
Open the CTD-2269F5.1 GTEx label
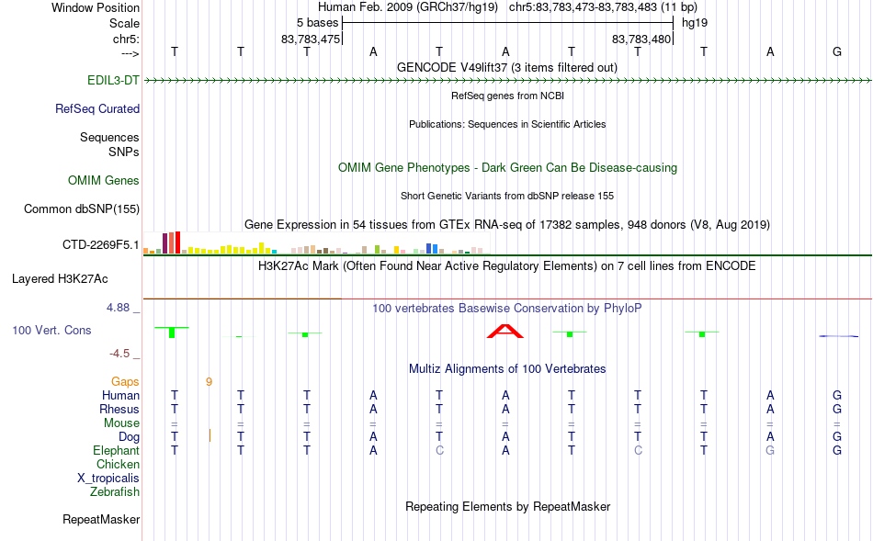[x=101, y=245]
